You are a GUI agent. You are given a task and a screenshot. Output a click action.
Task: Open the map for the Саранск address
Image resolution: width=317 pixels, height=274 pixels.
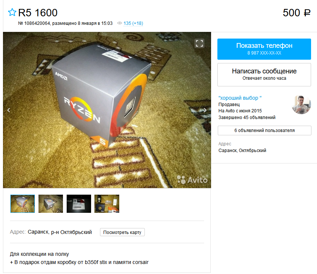click(122, 232)
